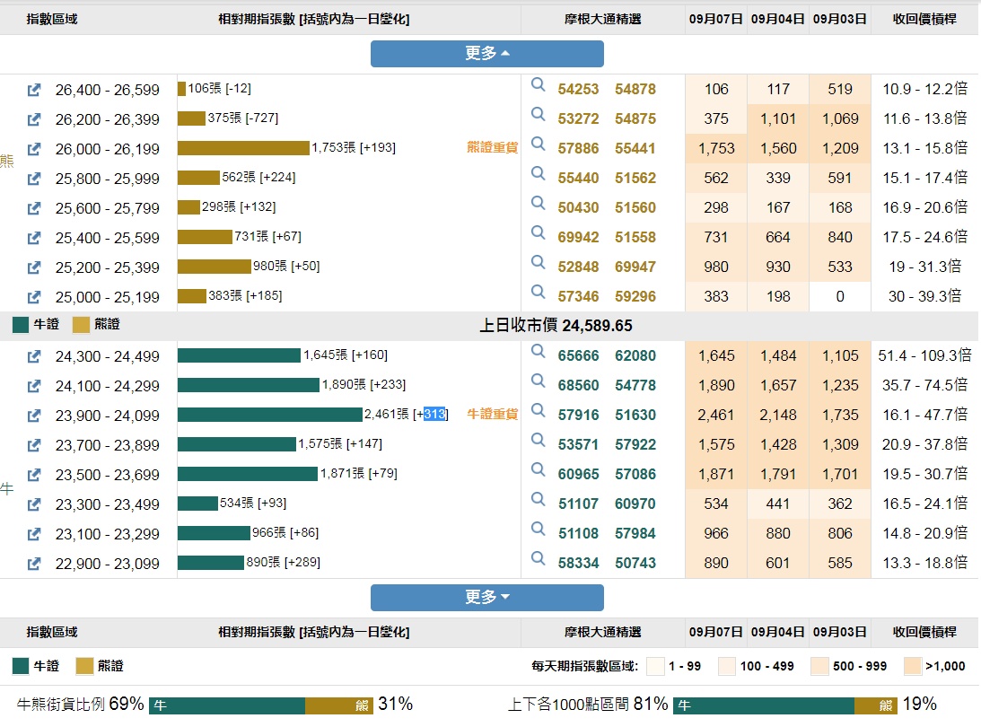Click the 牛證重貨 label in 23,900 row

(x=492, y=415)
